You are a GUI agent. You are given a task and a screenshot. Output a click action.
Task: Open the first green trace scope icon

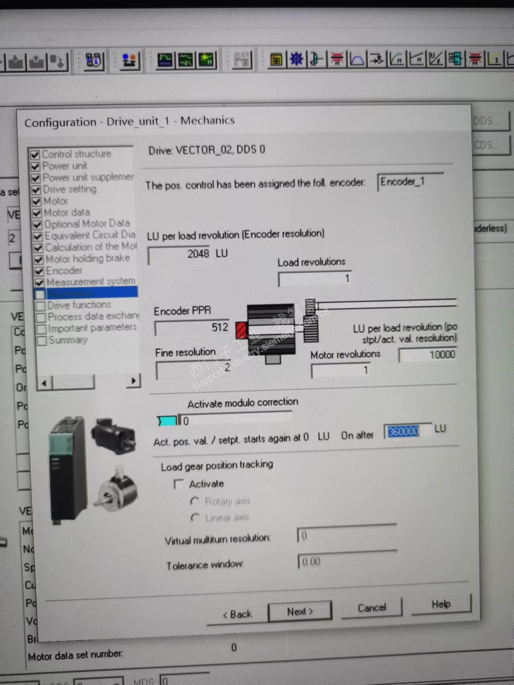tap(165, 61)
